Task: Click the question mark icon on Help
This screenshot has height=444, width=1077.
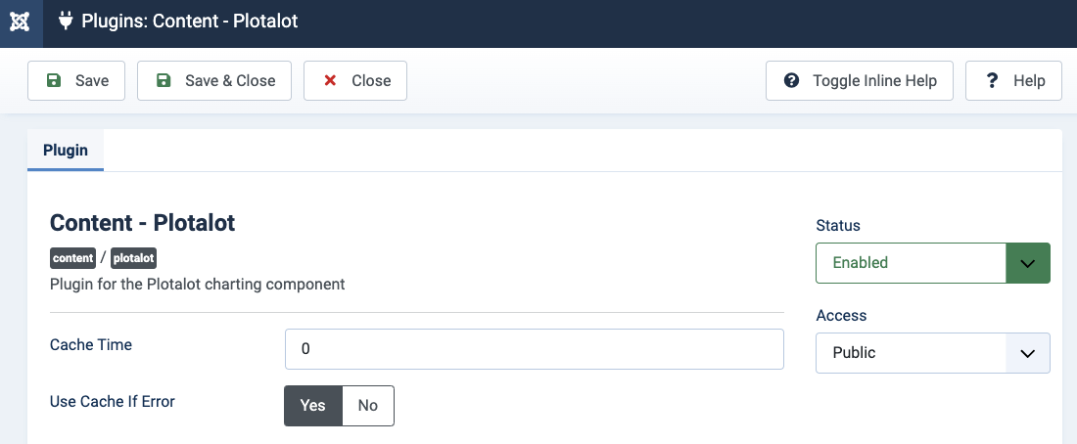Action: 992,81
